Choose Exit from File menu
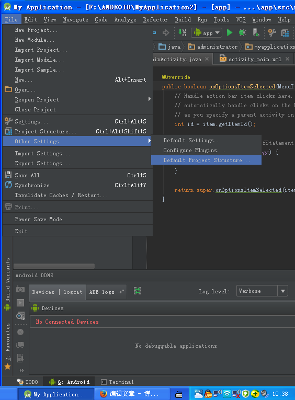The height and width of the screenshot is (400, 295). point(77,231)
